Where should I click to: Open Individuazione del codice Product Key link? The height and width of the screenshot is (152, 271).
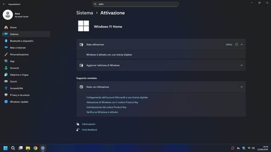[x=106, y=107]
